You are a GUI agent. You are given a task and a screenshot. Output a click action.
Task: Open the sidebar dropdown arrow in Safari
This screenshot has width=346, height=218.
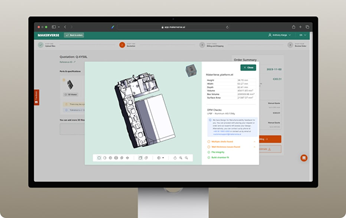(x=58, y=27)
